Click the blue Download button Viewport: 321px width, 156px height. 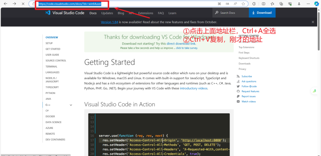coord(262,13)
